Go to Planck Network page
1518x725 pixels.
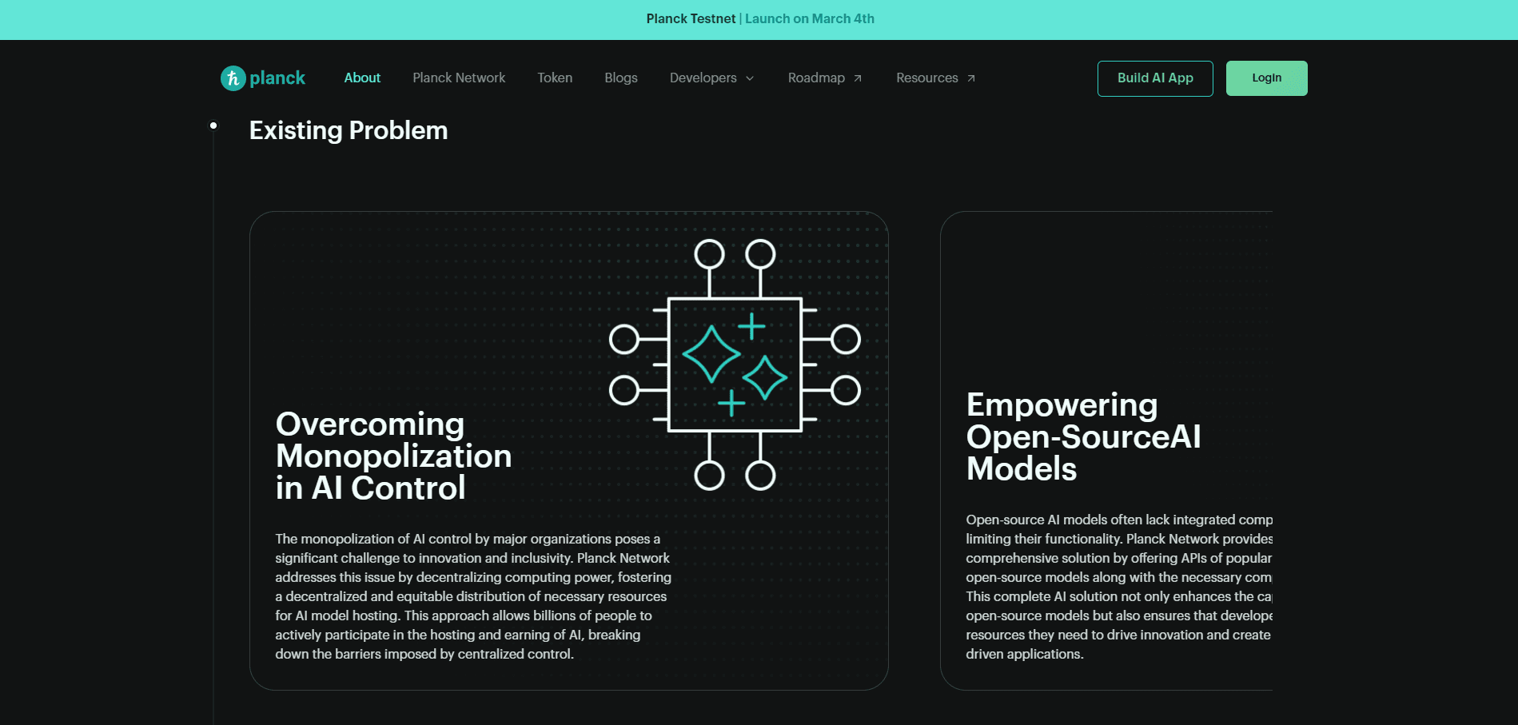459,78
